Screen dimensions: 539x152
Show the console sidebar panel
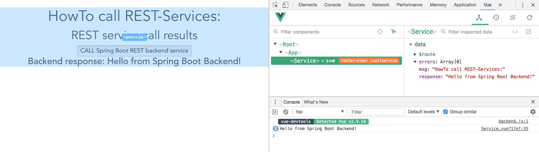point(275,112)
